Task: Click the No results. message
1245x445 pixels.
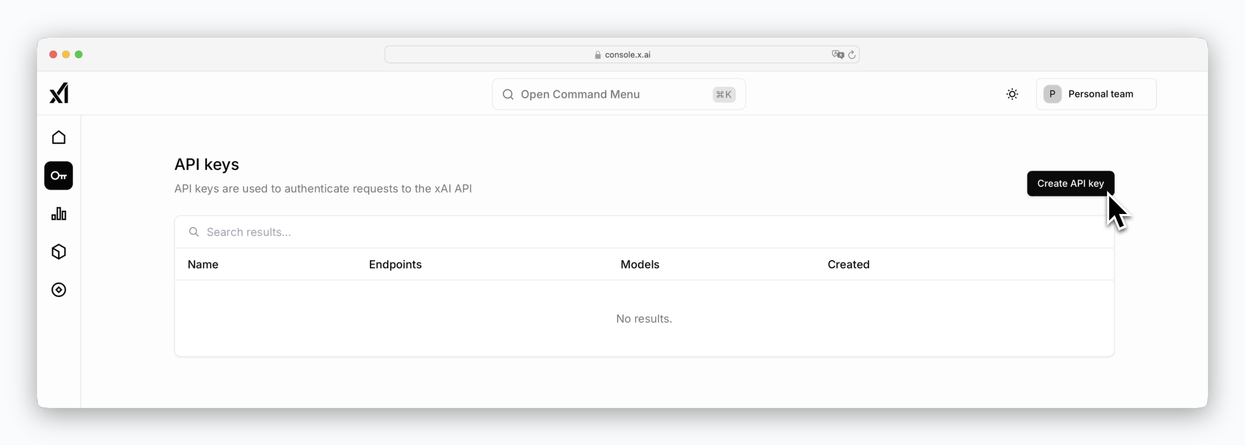Action: pyautogui.click(x=644, y=319)
